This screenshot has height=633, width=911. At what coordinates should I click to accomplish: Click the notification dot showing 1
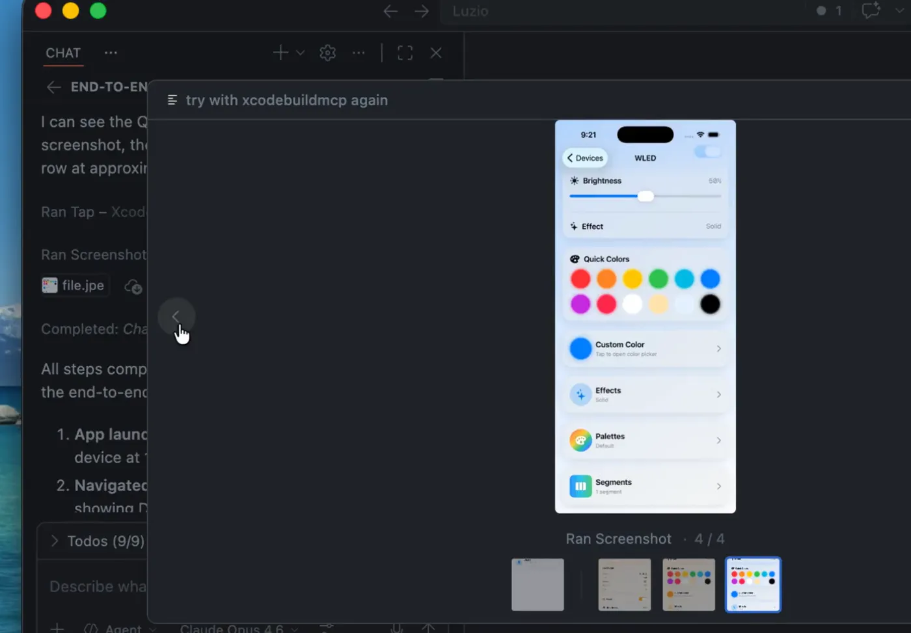tap(830, 10)
